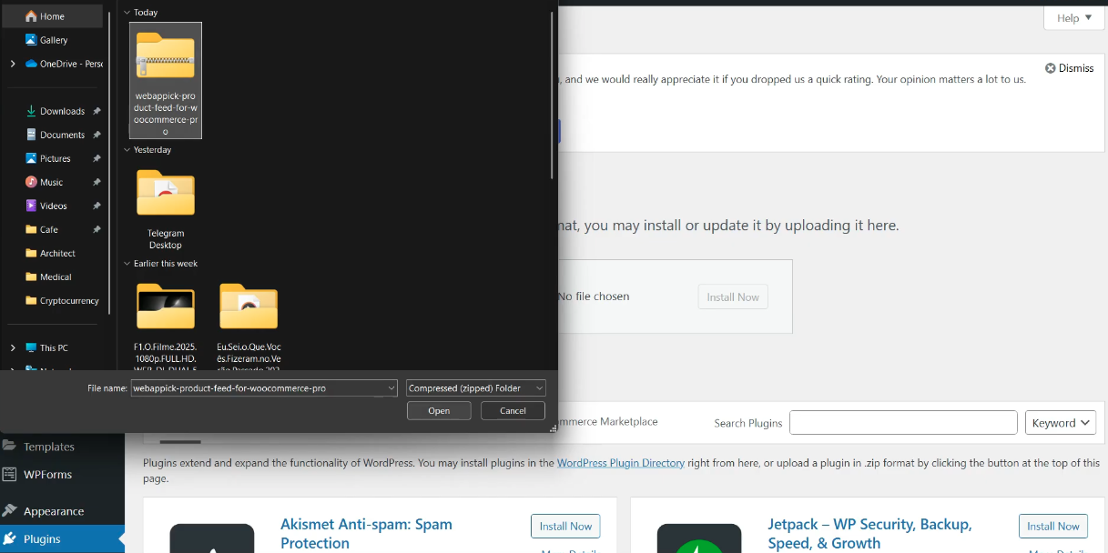
Task: Select the Music folder icon
Action: click(31, 182)
